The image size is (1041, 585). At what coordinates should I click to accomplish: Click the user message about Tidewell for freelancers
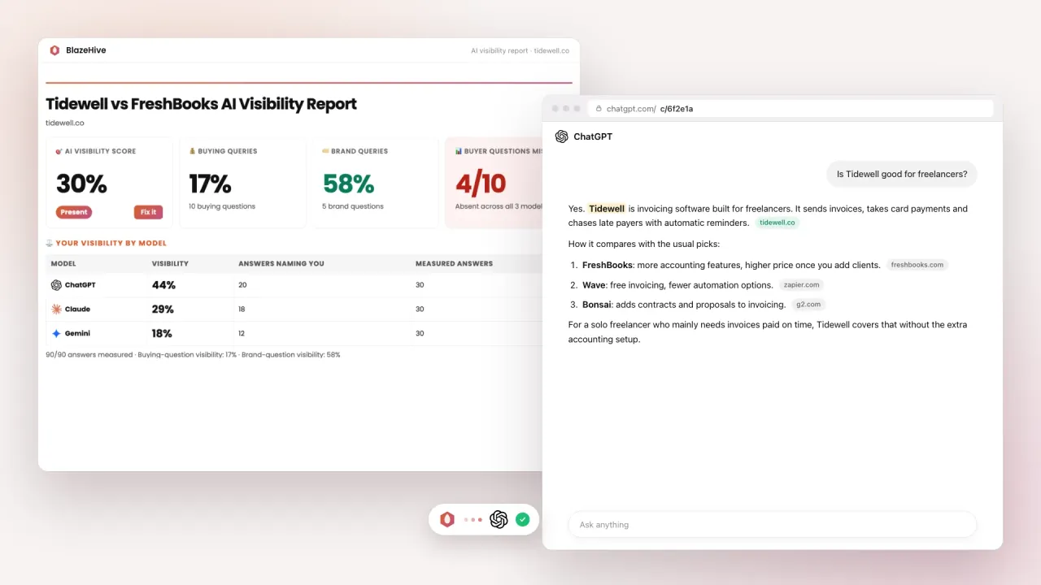coord(902,174)
